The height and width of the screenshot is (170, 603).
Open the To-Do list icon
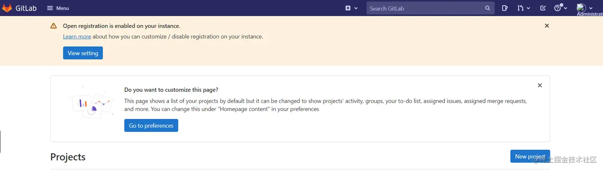(543, 8)
